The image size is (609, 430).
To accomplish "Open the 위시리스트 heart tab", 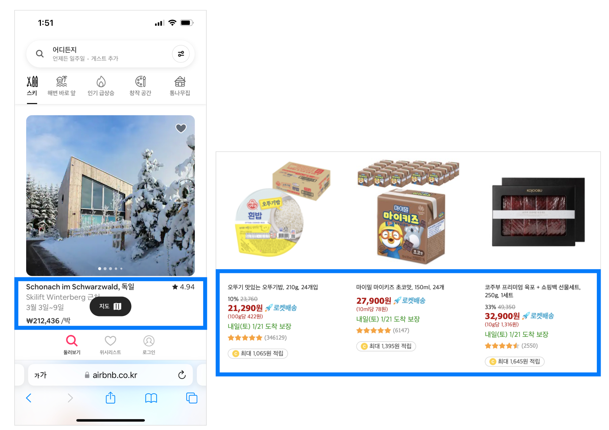I will pos(110,344).
